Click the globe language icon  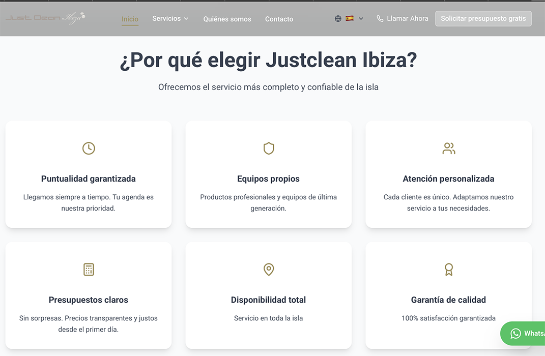[x=338, y=19]
